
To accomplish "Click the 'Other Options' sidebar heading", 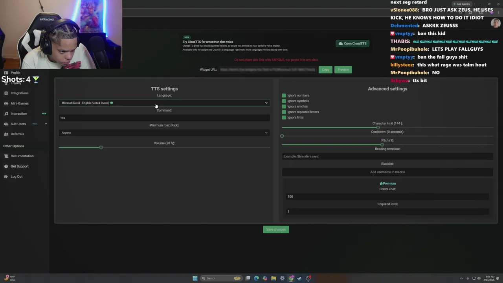I will [14, 146].
